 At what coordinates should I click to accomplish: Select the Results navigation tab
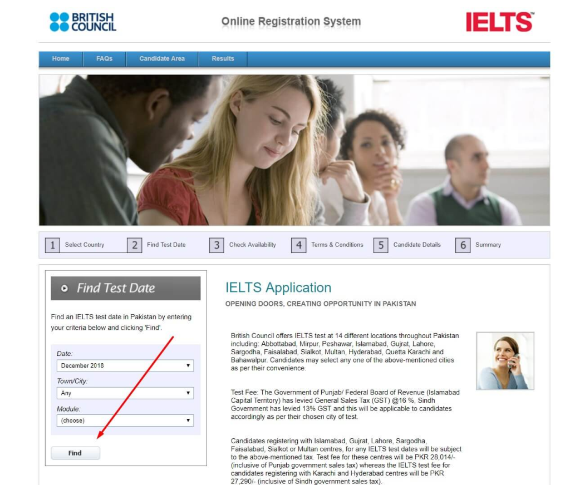[x=223, y=59]
